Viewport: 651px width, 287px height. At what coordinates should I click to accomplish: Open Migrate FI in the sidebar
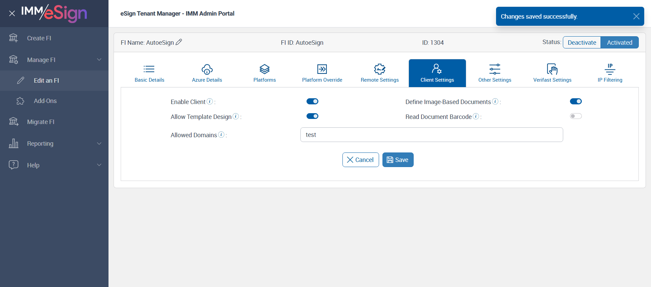point(54,122)
